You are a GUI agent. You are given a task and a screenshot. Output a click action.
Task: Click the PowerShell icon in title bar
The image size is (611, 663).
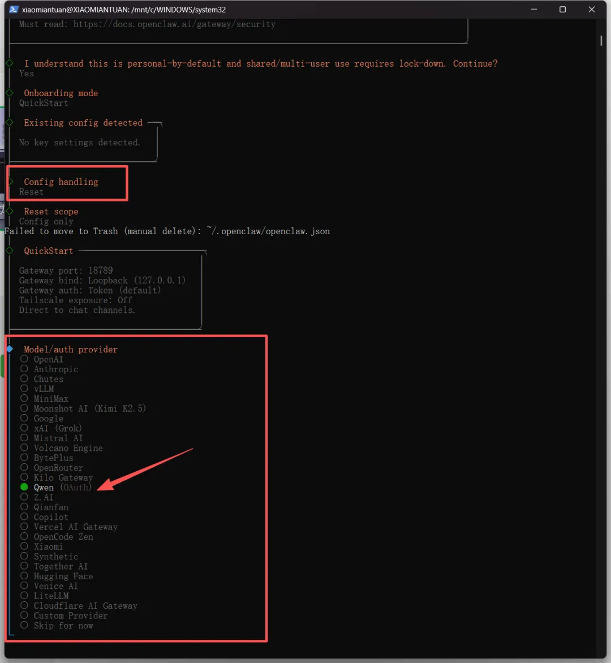point(14,9)
